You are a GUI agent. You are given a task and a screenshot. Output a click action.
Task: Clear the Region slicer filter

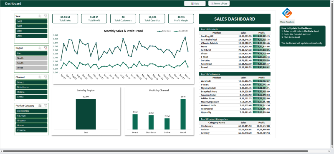click(45, 48)
